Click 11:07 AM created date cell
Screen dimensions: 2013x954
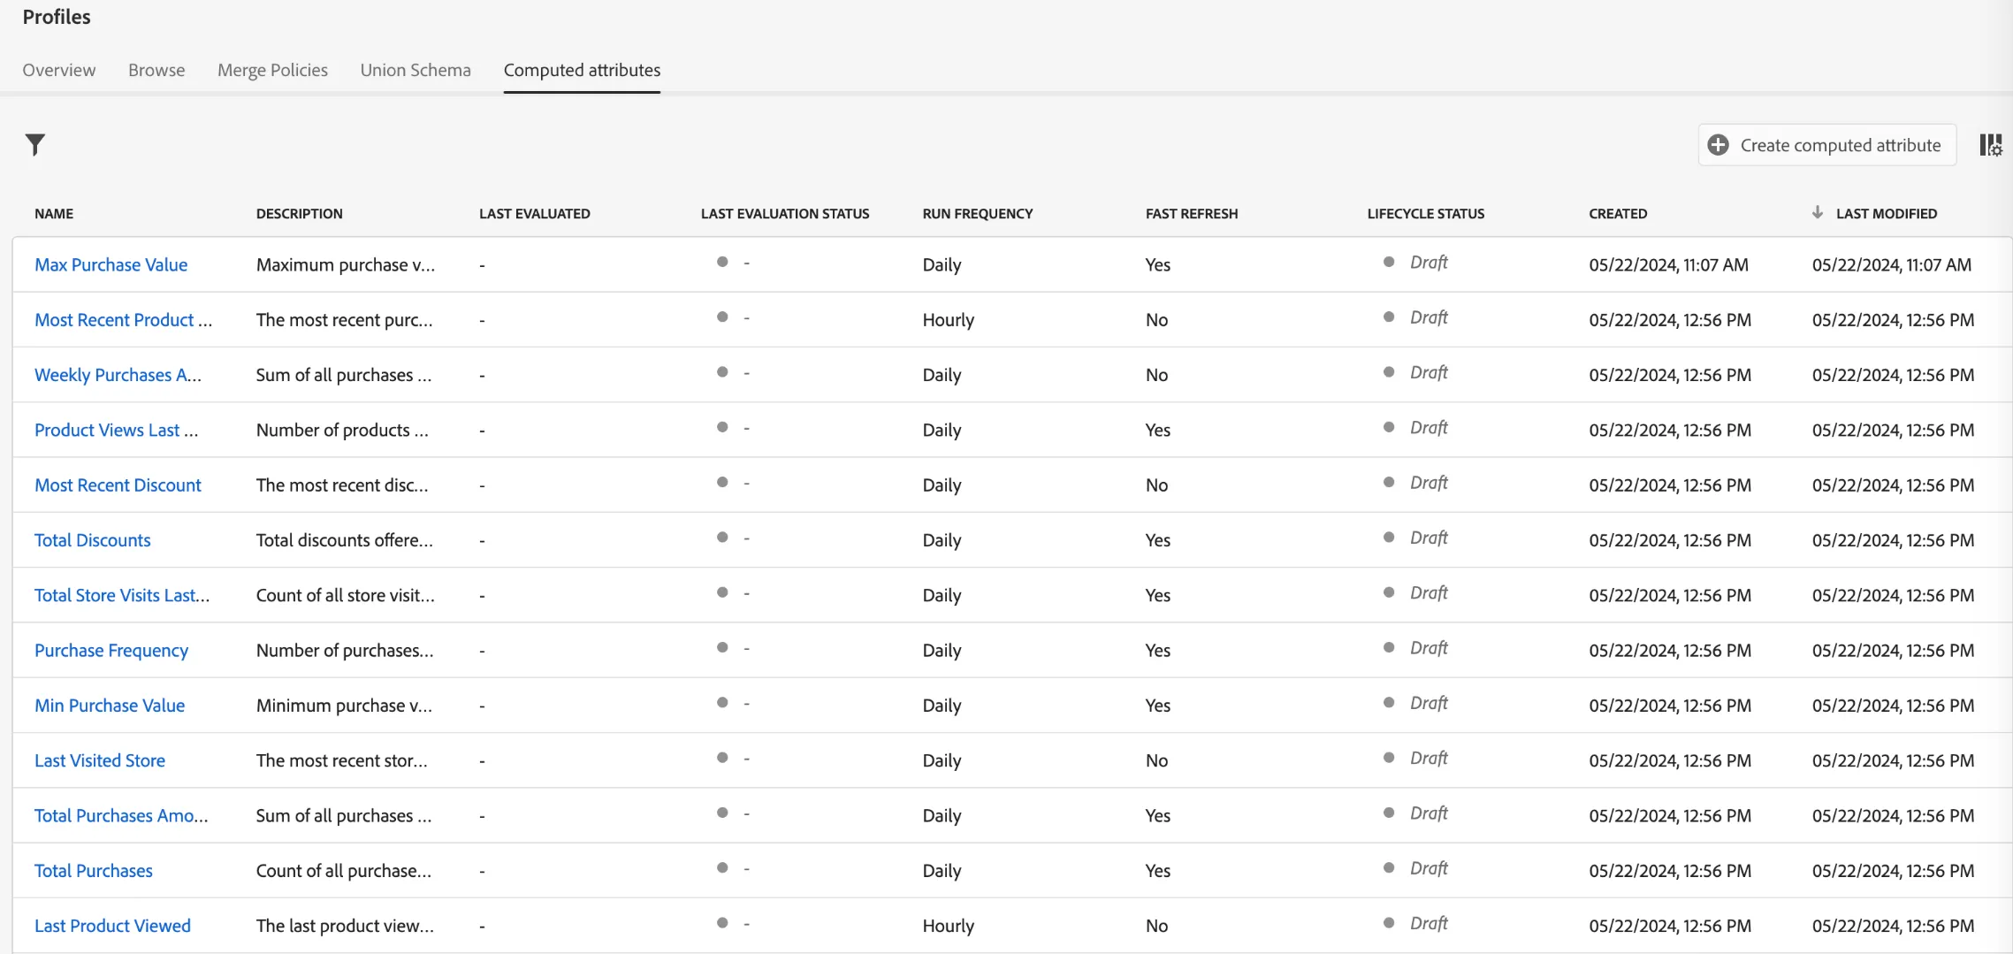coord(1668,264)
